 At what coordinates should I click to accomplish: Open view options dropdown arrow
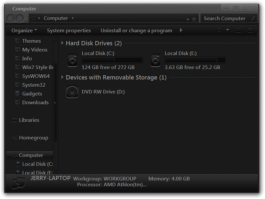tap(228, 30)
